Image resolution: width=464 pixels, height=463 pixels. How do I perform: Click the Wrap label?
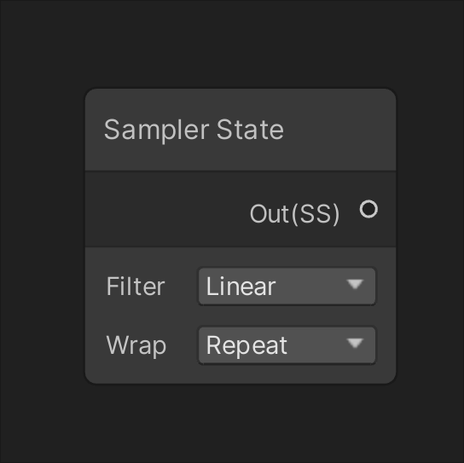[x=136, y=345]
